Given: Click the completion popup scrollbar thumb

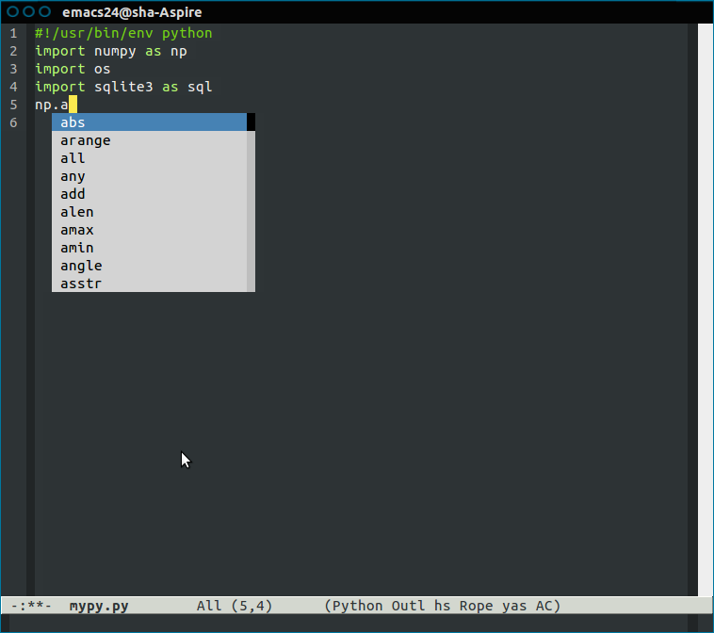Looking at the screenshot, I should 251,122.
